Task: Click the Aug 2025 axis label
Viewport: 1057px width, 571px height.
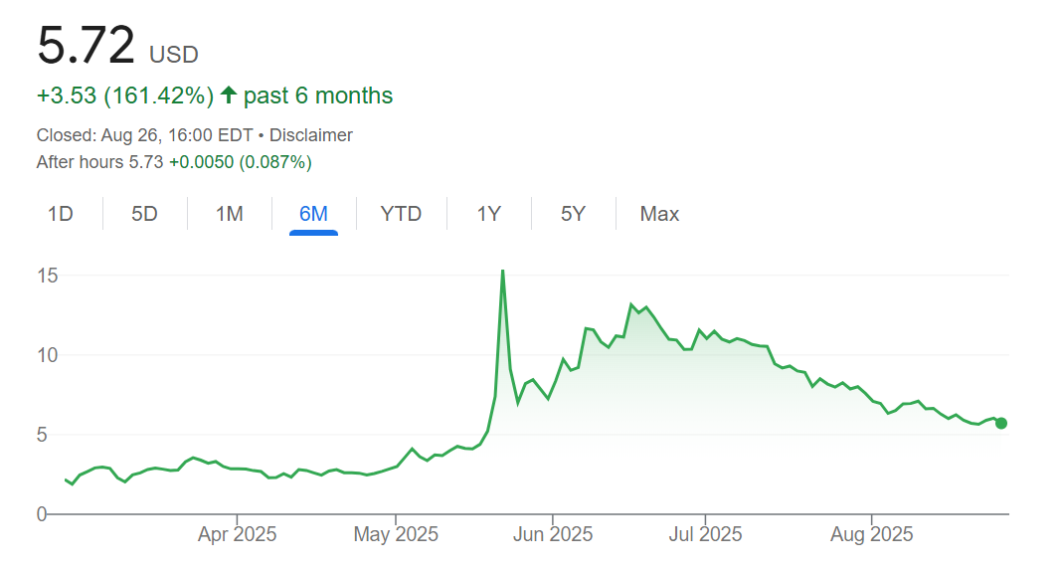Action: click(x=871, y=534)
